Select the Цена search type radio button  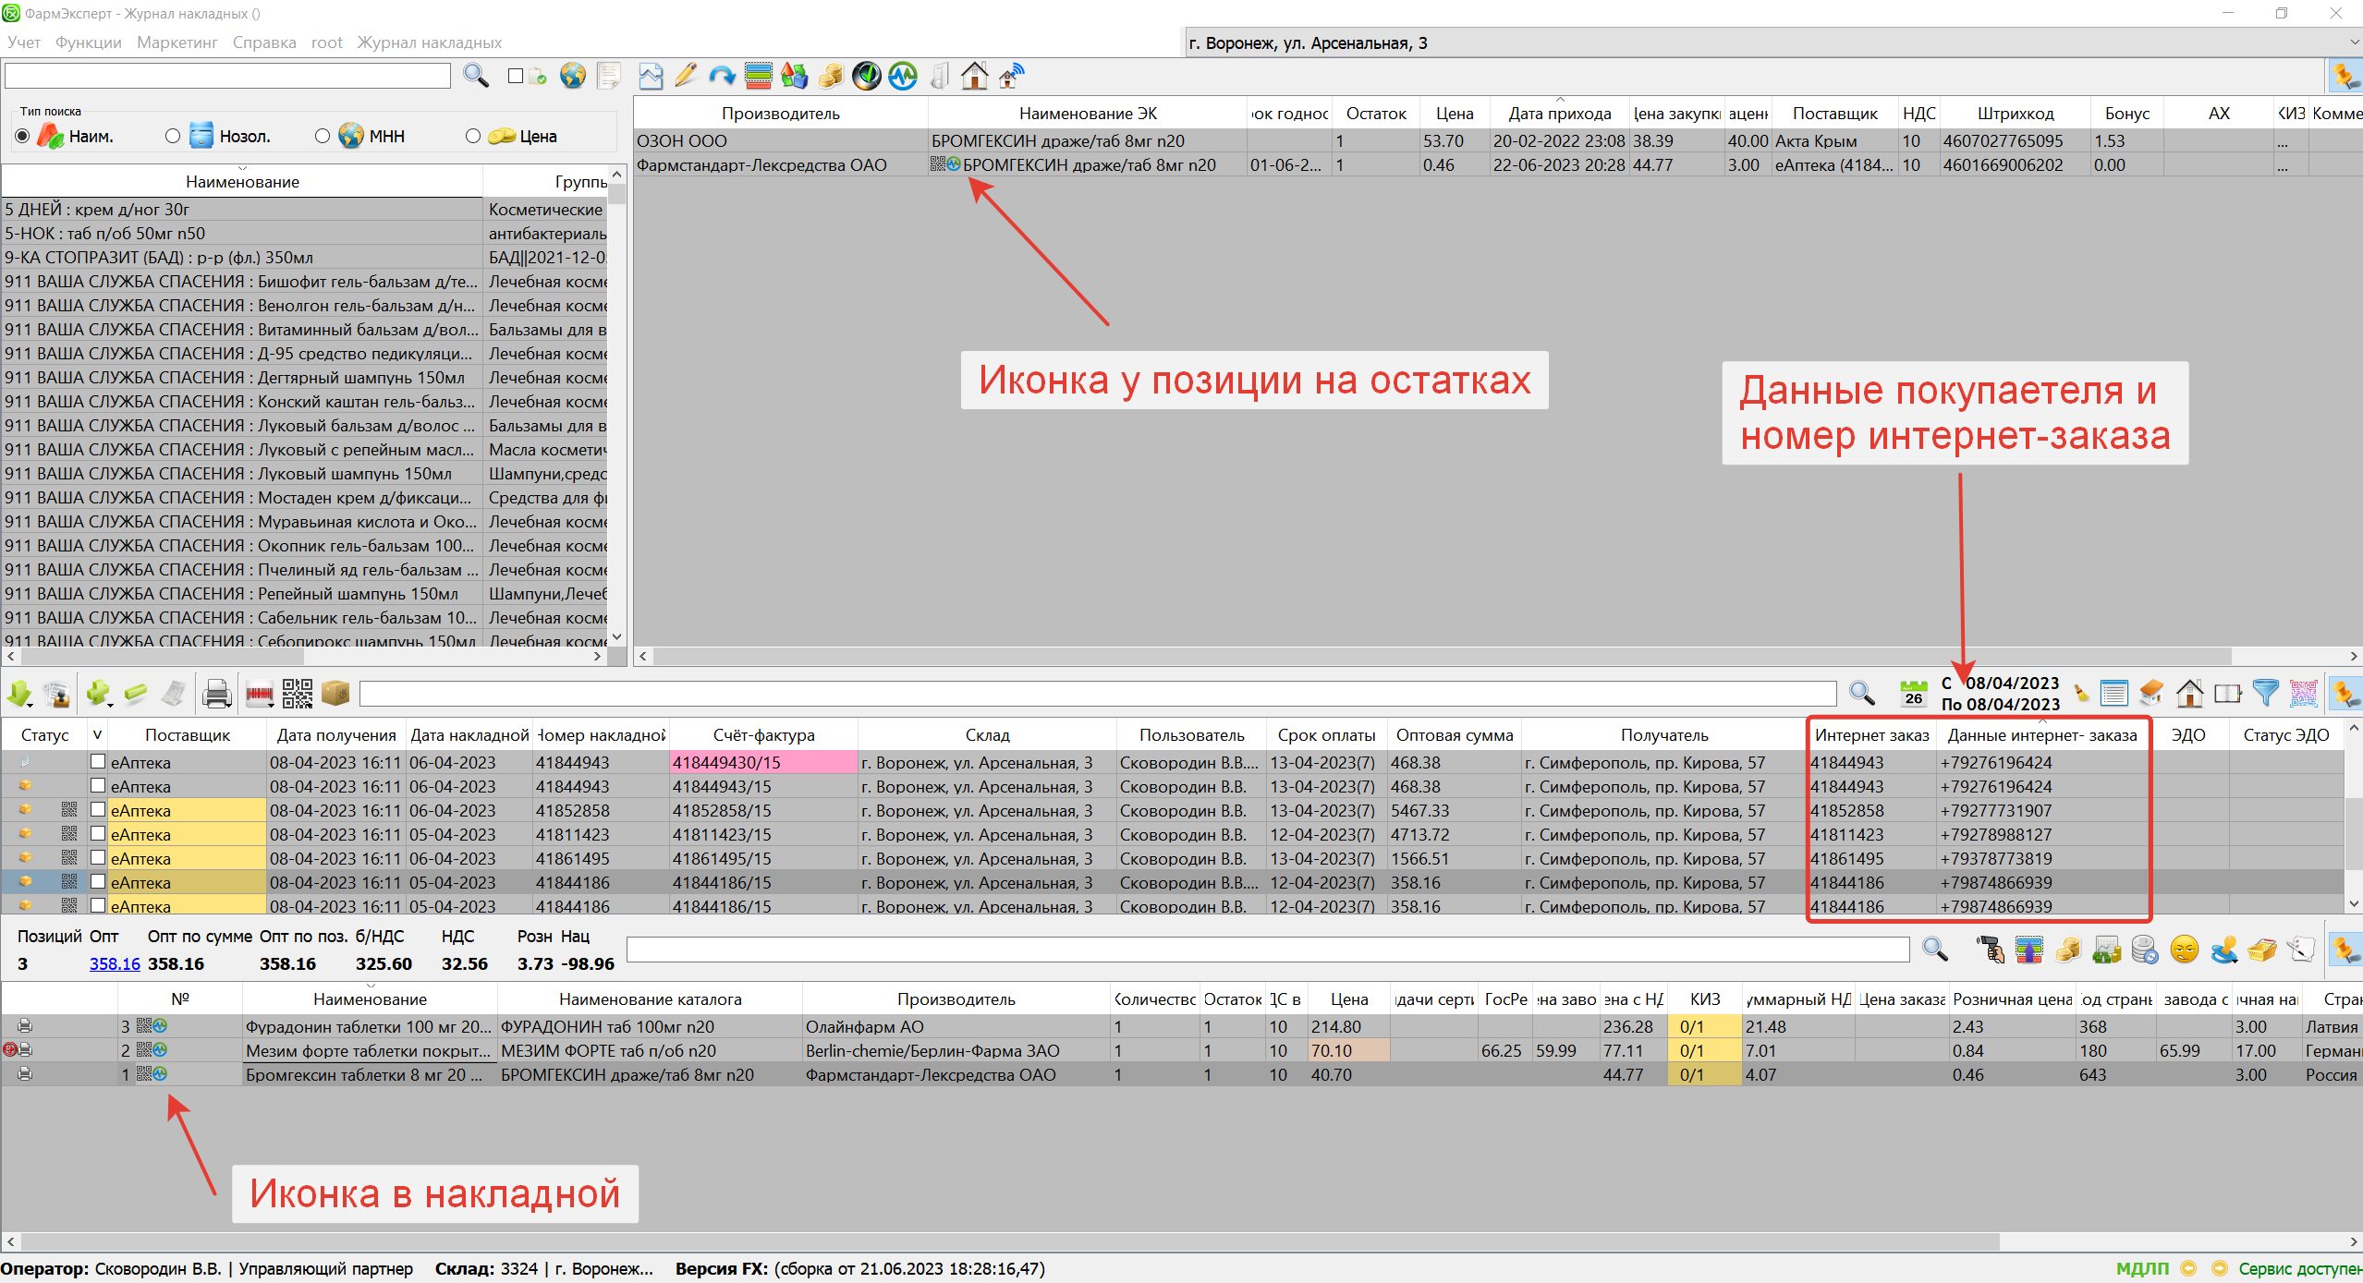(473, 137)
